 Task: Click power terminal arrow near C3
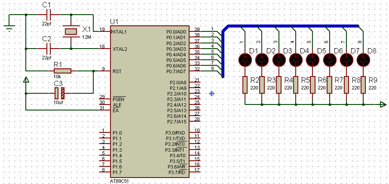[26, 80]
